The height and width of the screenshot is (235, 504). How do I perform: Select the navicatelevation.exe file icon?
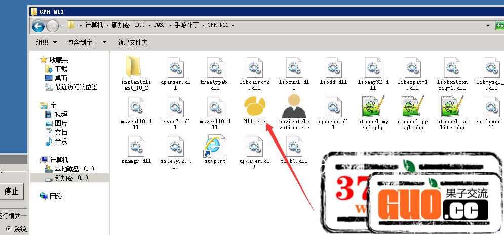tap(294, 107)
